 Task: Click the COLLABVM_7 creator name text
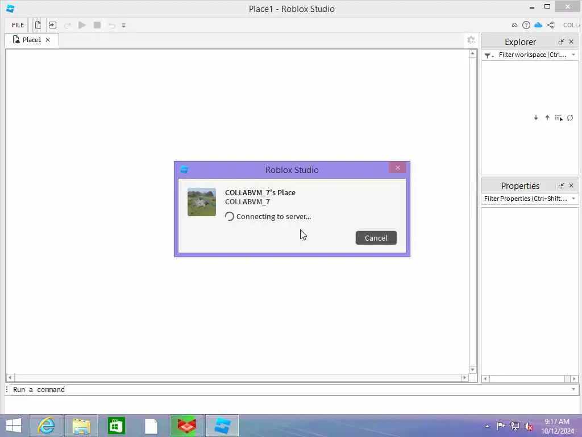(x=248, y=202)
